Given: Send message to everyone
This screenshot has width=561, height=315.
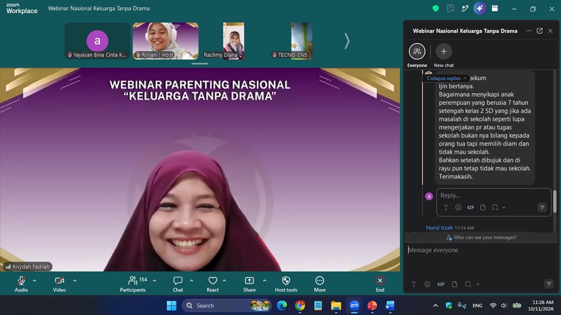Looking at the screenshot, I should click(x=549, y=284).
